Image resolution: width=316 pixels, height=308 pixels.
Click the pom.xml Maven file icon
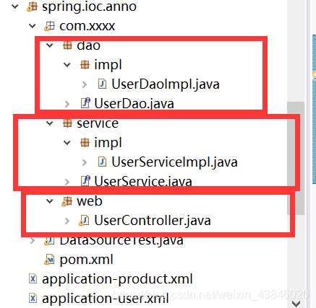click(49, 260)
